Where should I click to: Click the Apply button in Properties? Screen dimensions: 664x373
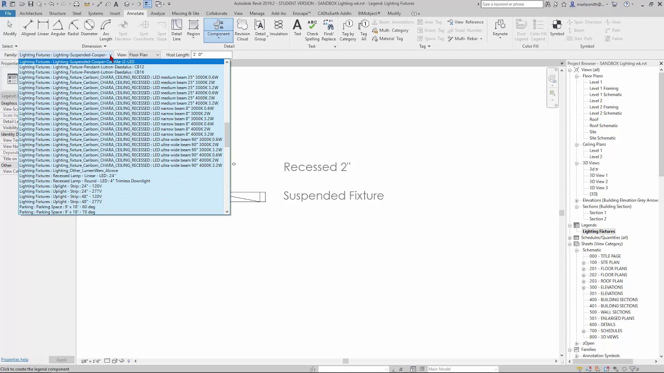click(x=61, y=360)
